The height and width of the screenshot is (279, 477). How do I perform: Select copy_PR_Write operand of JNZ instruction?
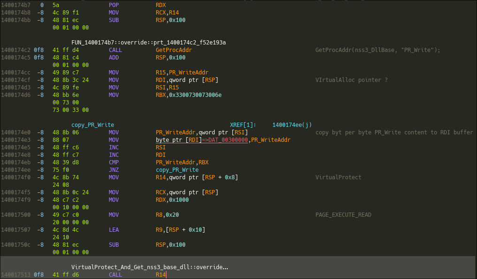(177, 170)
